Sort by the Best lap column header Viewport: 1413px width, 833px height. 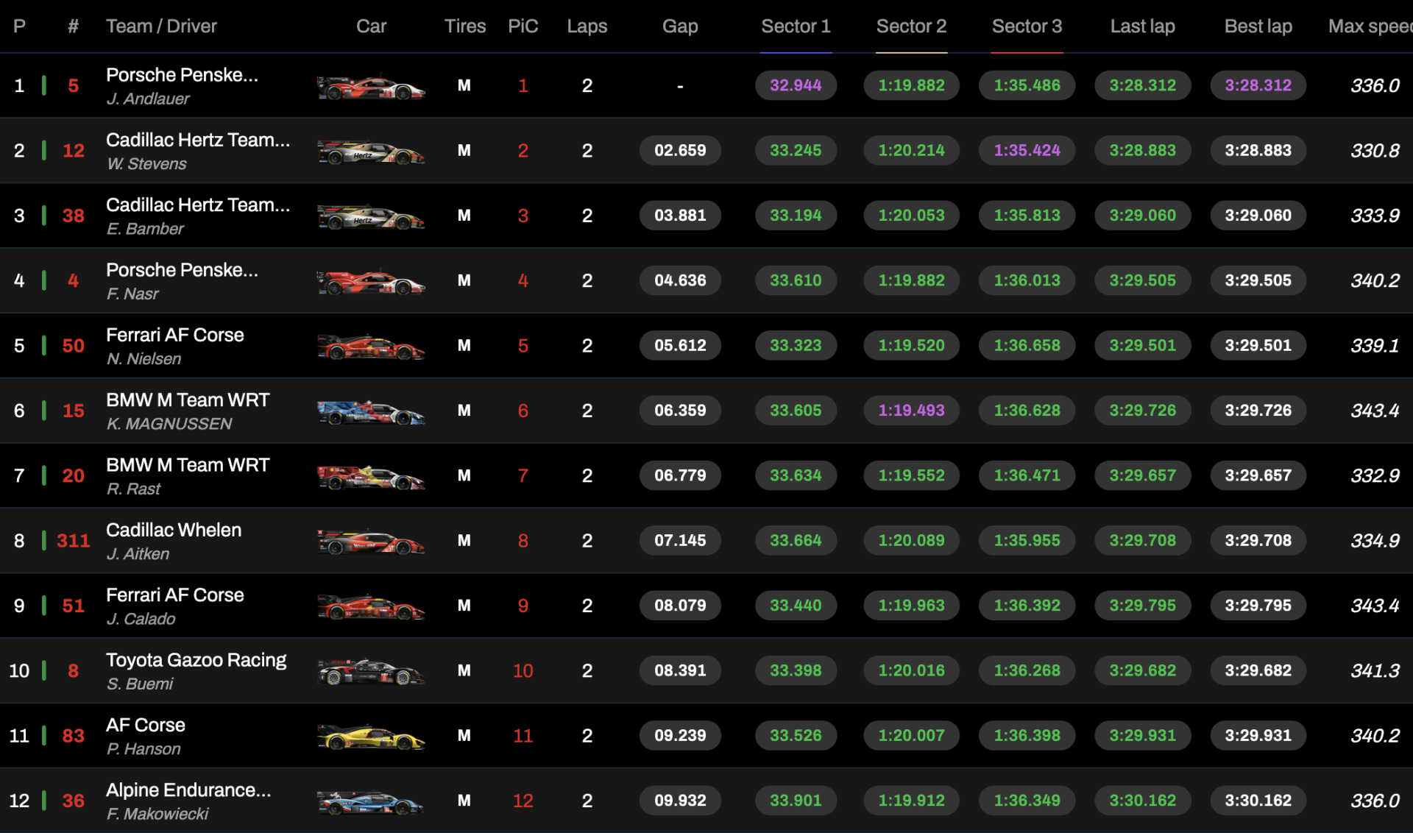tap(1258, 26)
